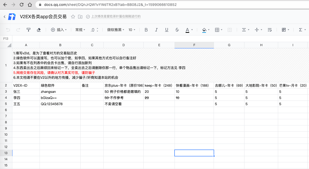
Task: Click the selected cell F13
Action: pos(194,153)
